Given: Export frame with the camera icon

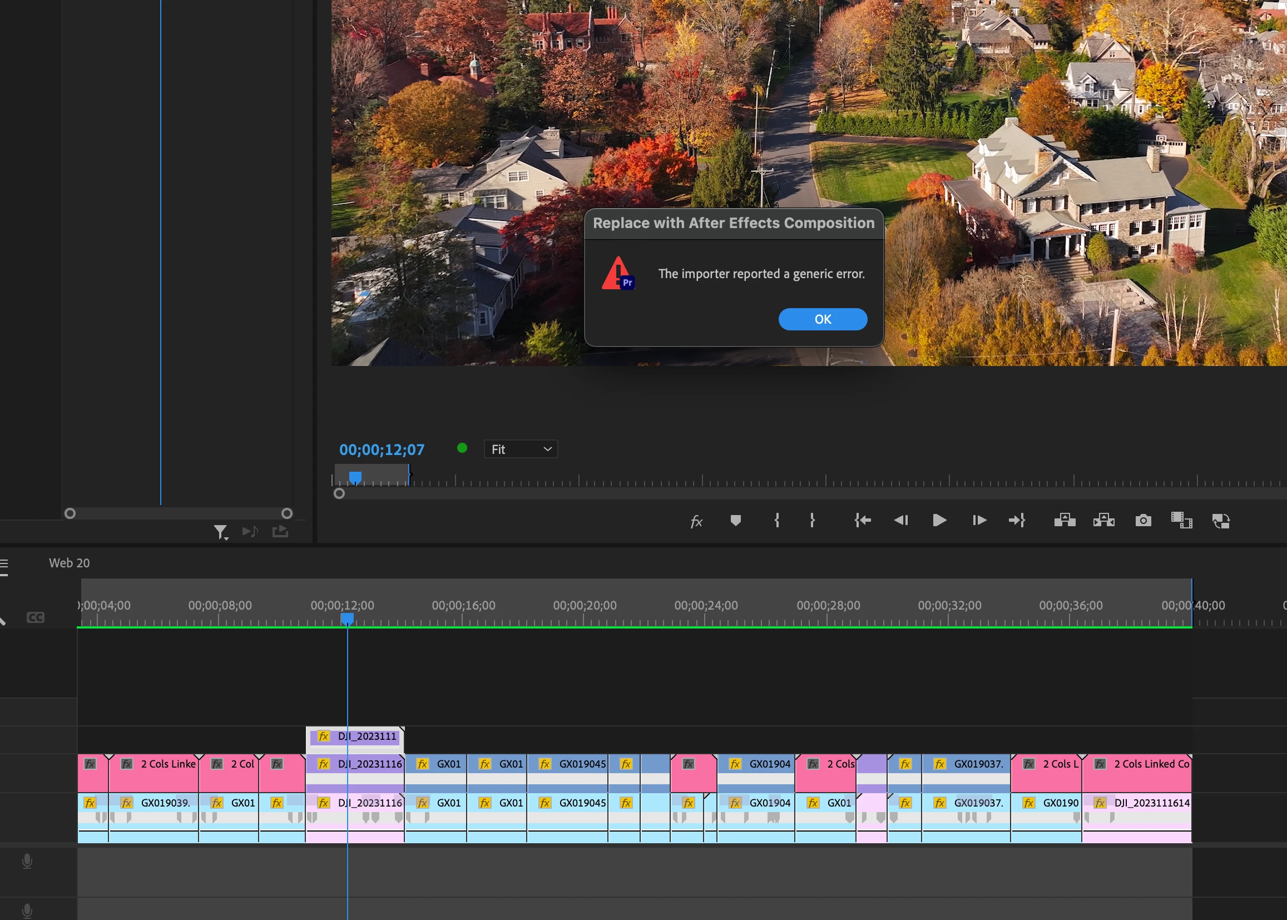Looking at the screenshot, I should coord(1143,520).
